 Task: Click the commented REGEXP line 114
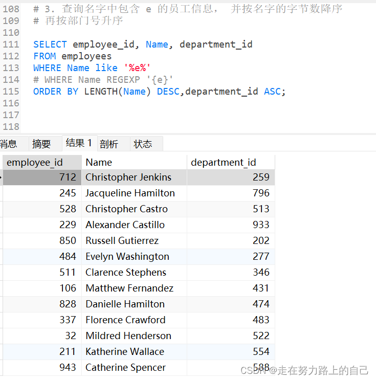pos(103,80)
